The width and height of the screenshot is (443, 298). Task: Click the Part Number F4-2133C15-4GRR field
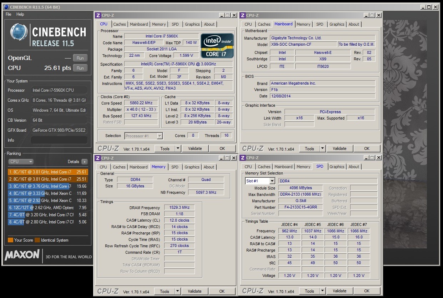pos(301,207)
